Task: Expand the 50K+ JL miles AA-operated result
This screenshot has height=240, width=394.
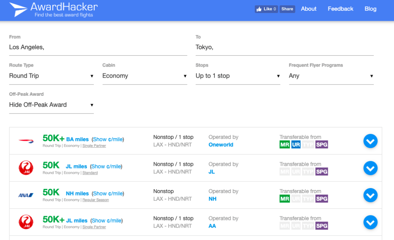Action: pyautogui.click(x=371, y=222)
